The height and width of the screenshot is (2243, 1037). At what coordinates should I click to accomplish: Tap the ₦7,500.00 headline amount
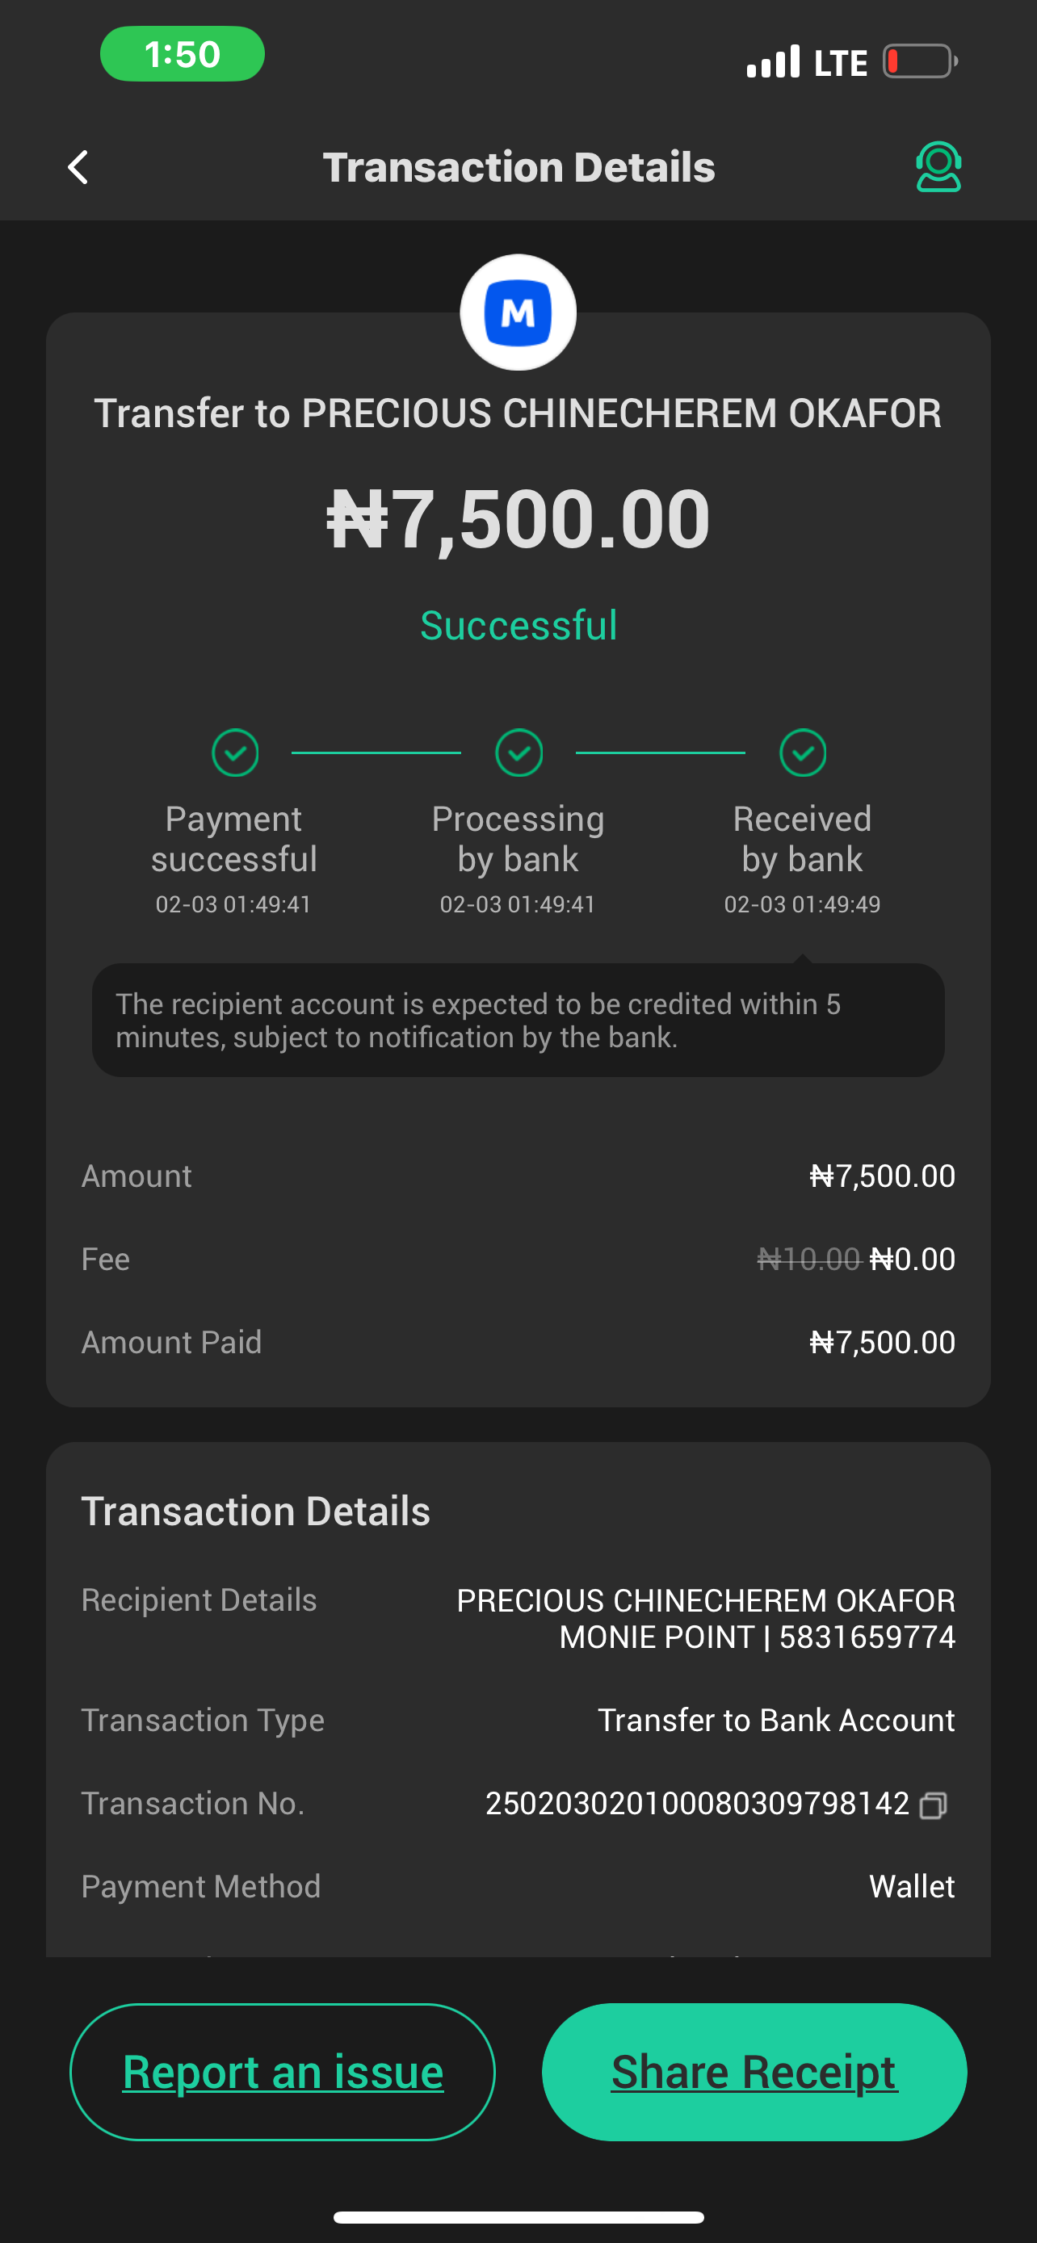click(518, 519)
